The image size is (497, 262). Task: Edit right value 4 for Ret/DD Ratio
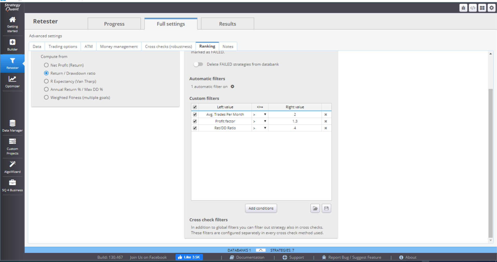pyautogui.click(x=295, y=128)
